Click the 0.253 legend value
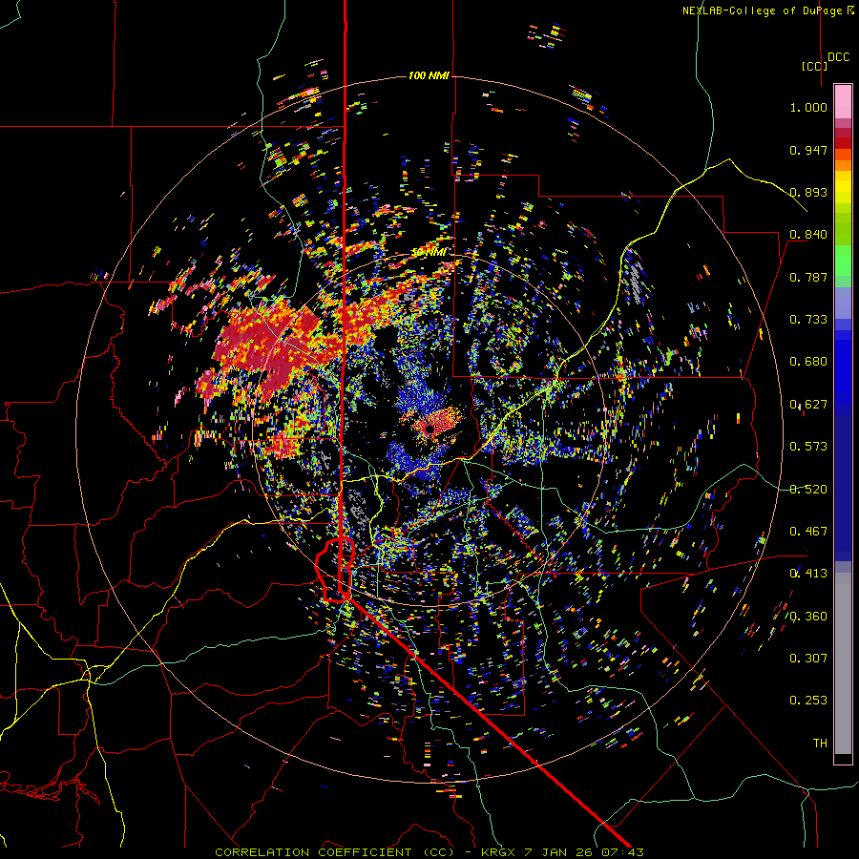This screenshot has height=859, width=859. click(x=808, y=701)
